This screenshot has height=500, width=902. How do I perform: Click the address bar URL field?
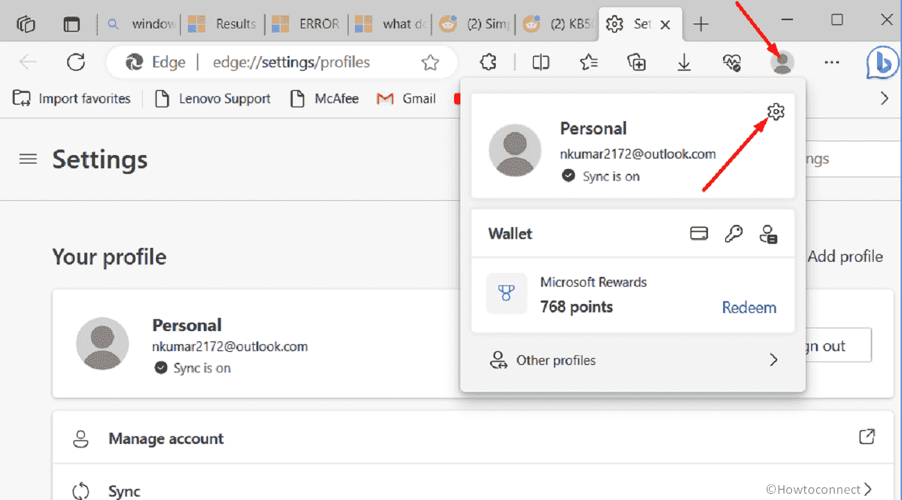(x=291, y=62)
